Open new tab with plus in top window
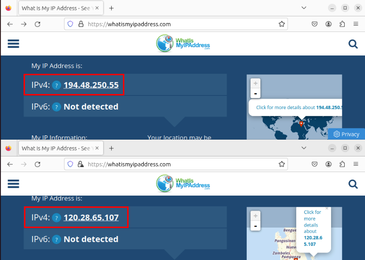The width and height of the screenshot is (365, 260). 111,8
